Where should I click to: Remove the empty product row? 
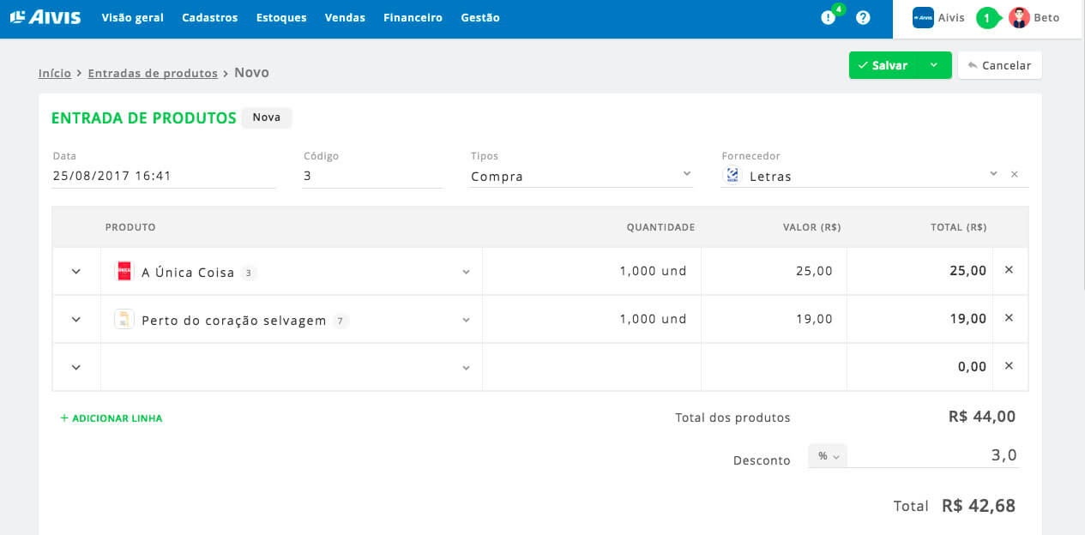click(x=1009, y=366)
